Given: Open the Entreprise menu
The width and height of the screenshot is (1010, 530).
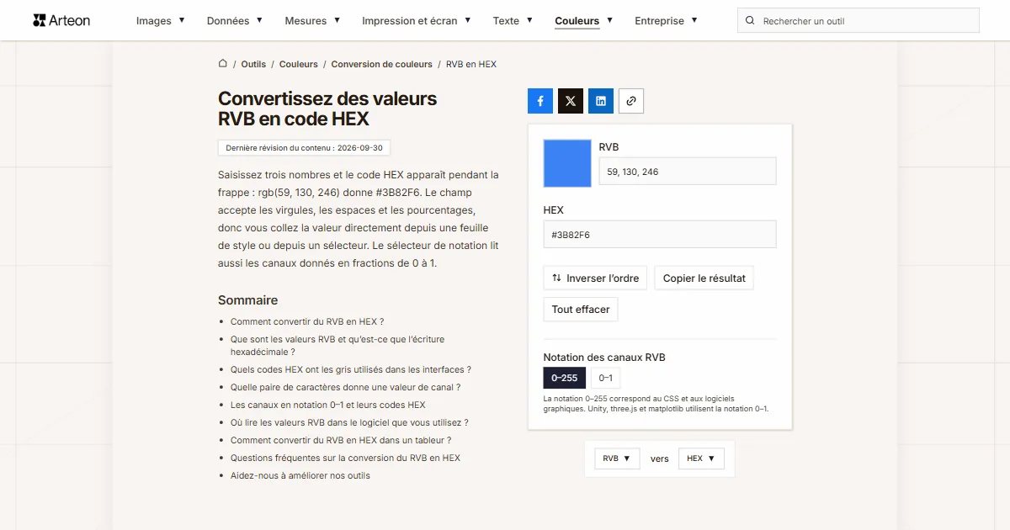Looking at the screenshot, I should pyautogui.click(x=666, y=21).
